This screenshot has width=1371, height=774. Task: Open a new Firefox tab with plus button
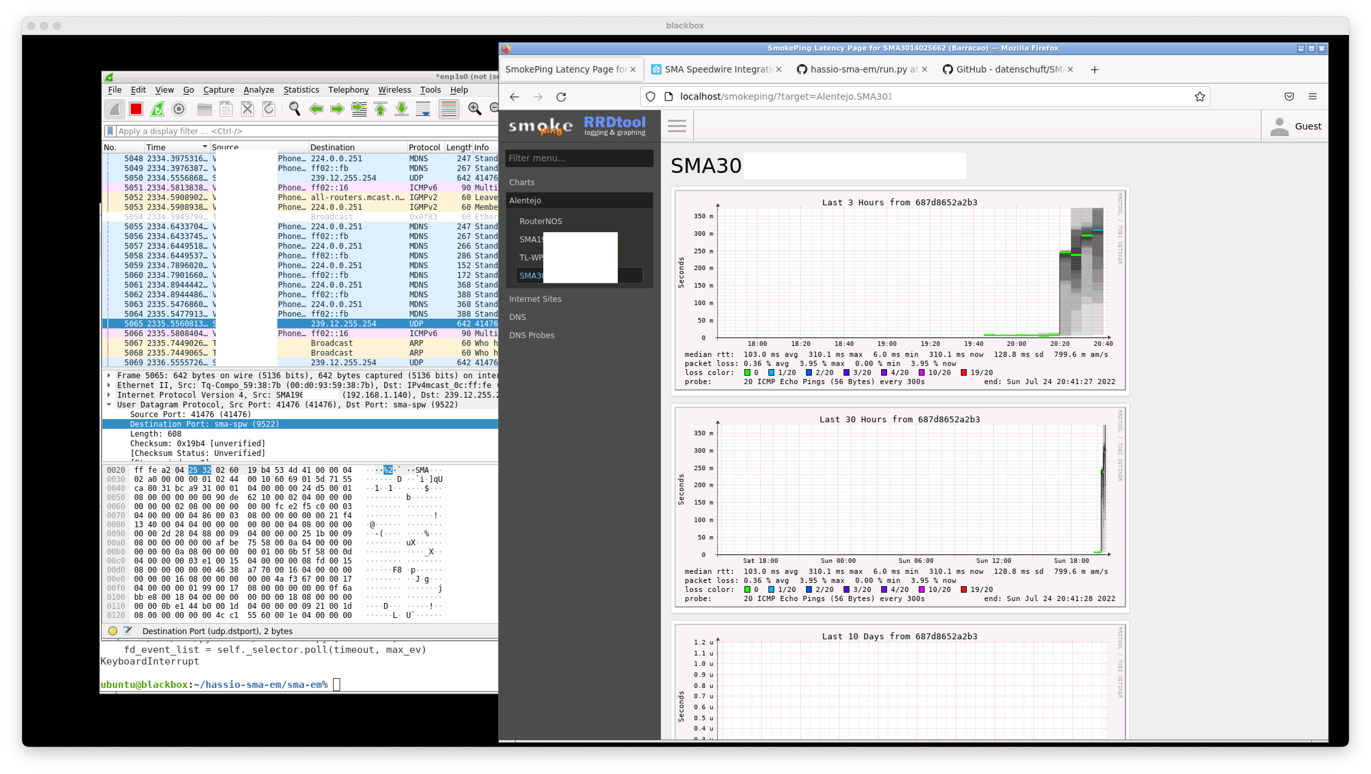coord(1095,70)
